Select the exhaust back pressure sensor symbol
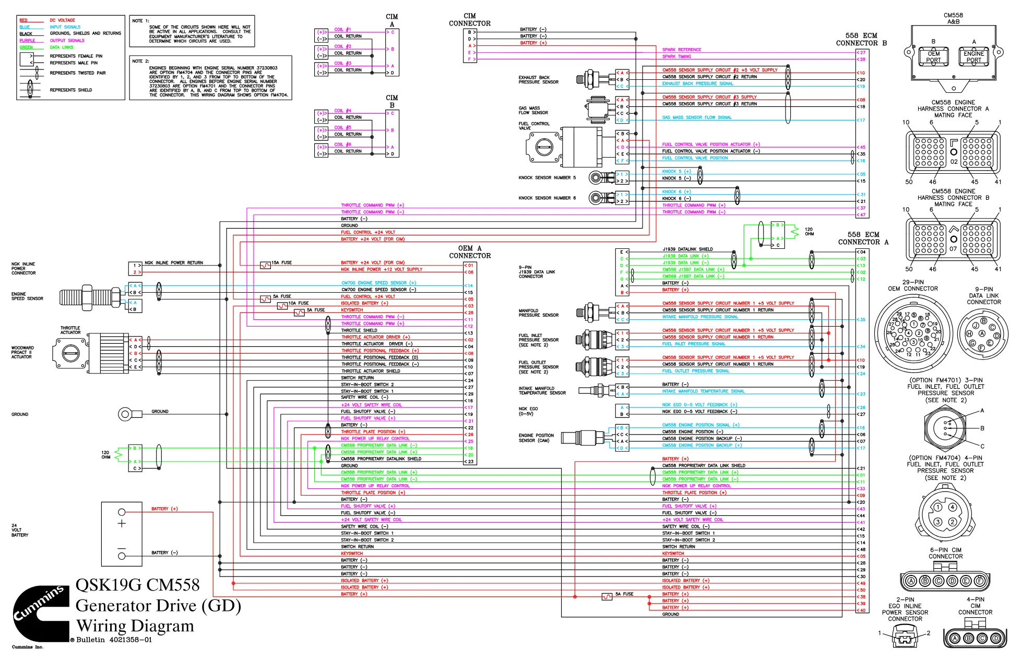The height and width of the screenshot is (661, 1022). coord(595,79)
